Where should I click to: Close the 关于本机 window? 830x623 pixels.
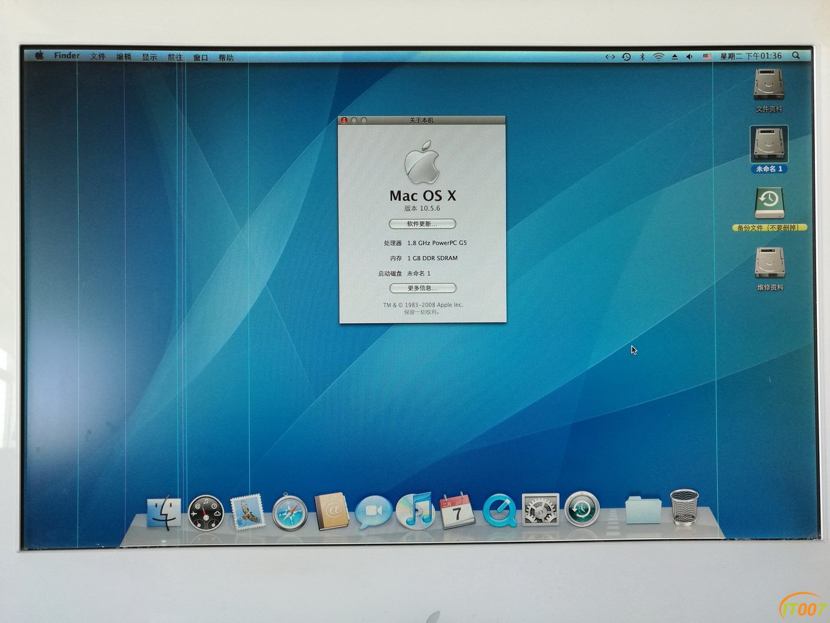[x=344, y=120]
